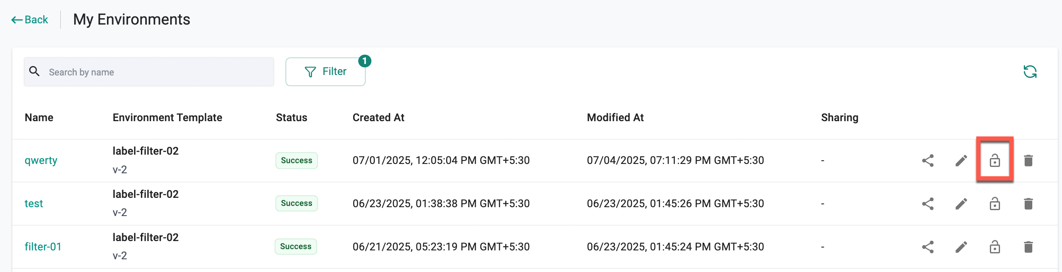Open the filter-01 environment link

point(43,247)
